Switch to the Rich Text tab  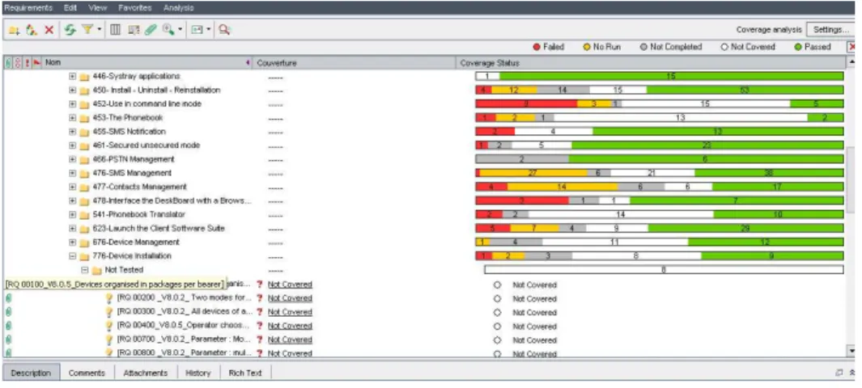(245, 373)
